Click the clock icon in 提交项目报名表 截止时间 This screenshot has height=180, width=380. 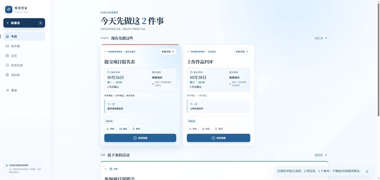tap(109, 72)
